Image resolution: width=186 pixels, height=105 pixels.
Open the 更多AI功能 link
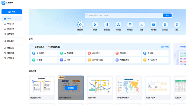(x=165, y=47)
